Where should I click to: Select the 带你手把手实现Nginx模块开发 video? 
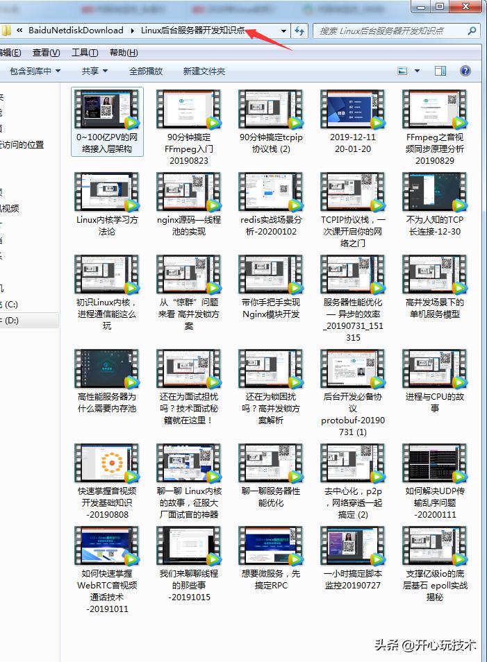pyautogui.click(x=271, y=287)
